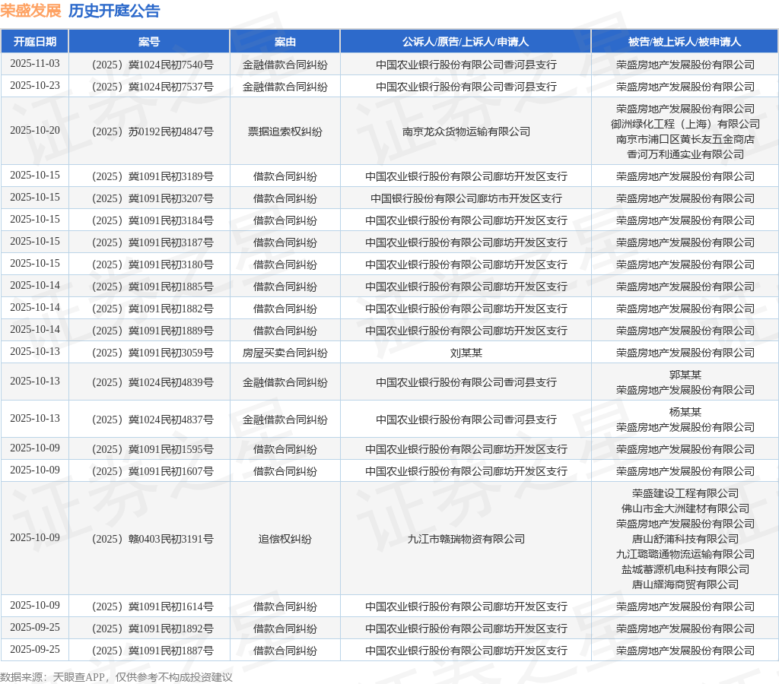
Task: Click case number 冀1091民初3207号
Action: [x=152, y=198]
